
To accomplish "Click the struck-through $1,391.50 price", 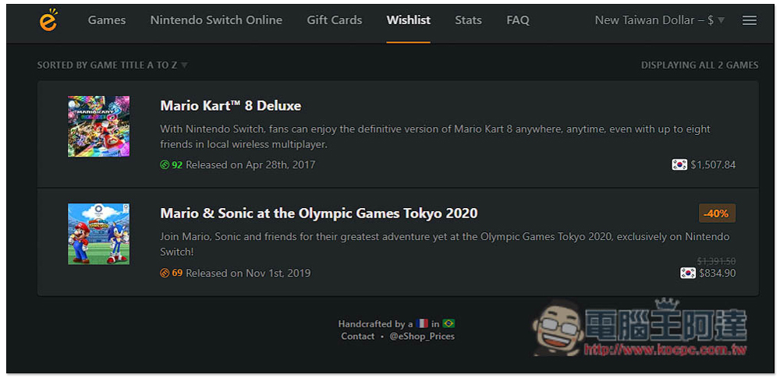I will point(716,260).
